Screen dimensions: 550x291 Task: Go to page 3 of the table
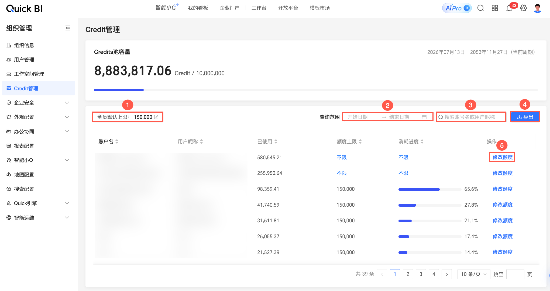421,274
